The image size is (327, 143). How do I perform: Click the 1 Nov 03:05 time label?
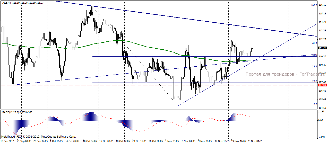point(172,141)
